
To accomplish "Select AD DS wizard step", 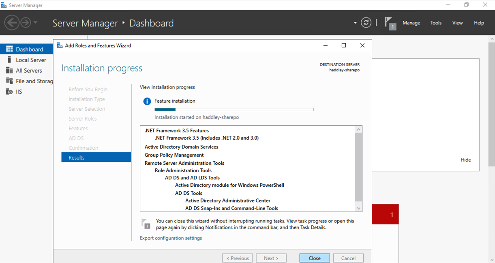I will point(76,138).
